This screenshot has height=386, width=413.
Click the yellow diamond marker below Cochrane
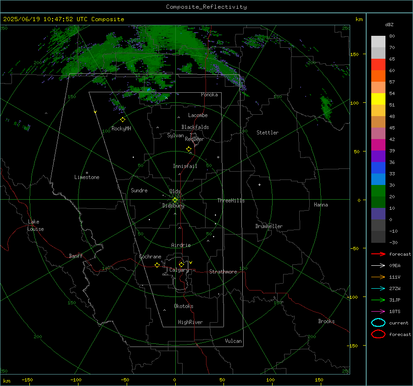pos(157,265)
